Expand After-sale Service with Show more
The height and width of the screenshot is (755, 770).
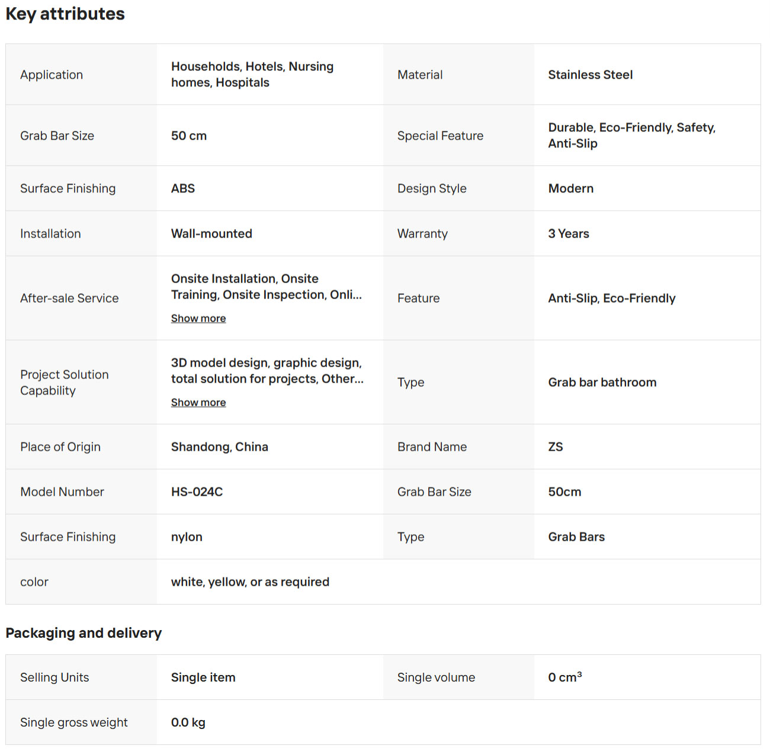click(198, 319)
